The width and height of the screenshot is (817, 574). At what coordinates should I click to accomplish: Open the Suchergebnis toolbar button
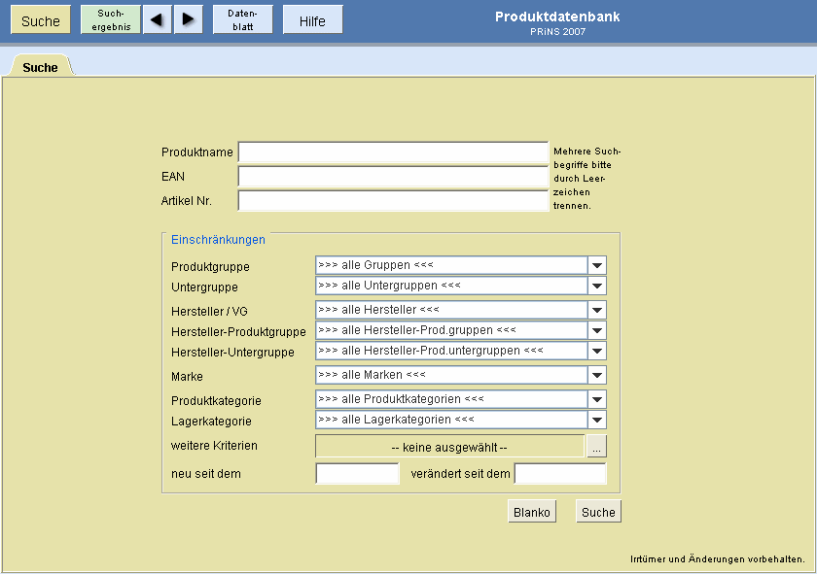click(x=111, y=19)
